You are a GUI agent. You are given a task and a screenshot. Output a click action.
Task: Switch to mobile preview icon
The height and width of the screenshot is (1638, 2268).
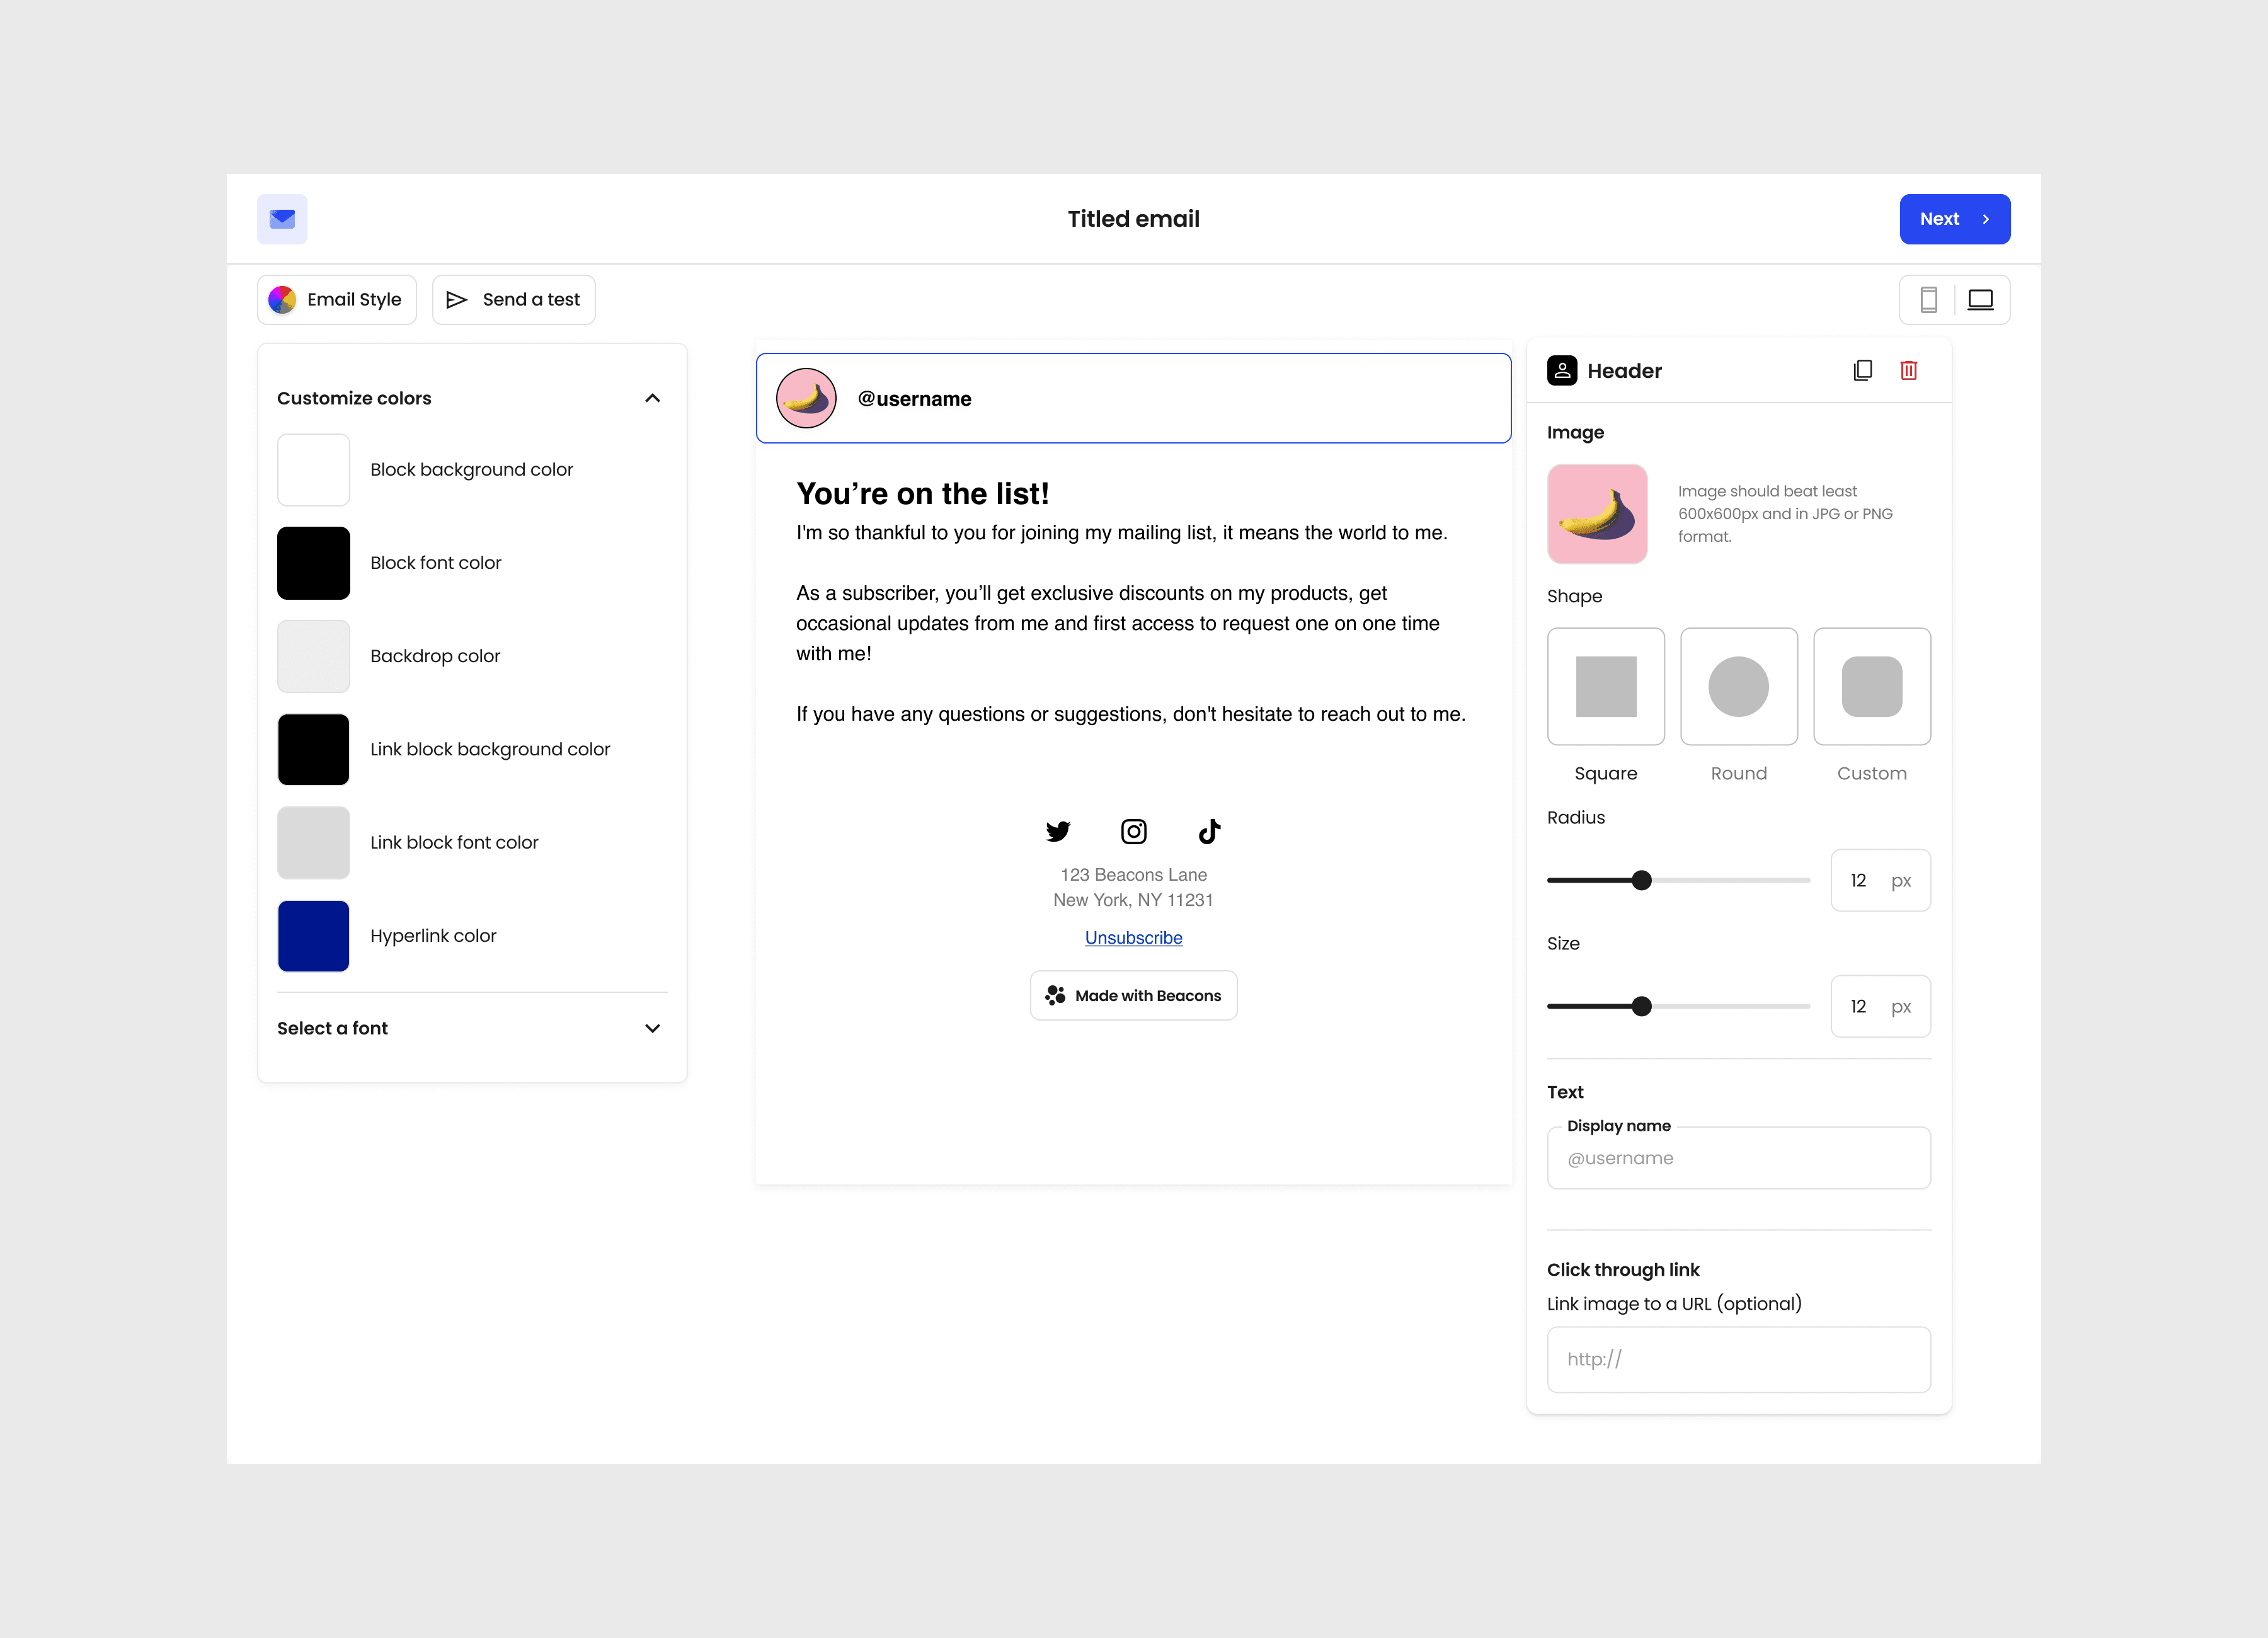pos(1928,299)
